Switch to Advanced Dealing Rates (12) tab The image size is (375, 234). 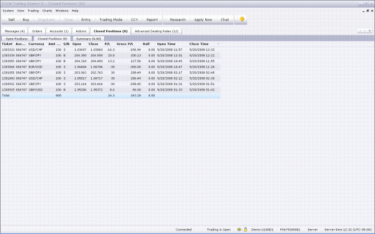pos(157,31)
